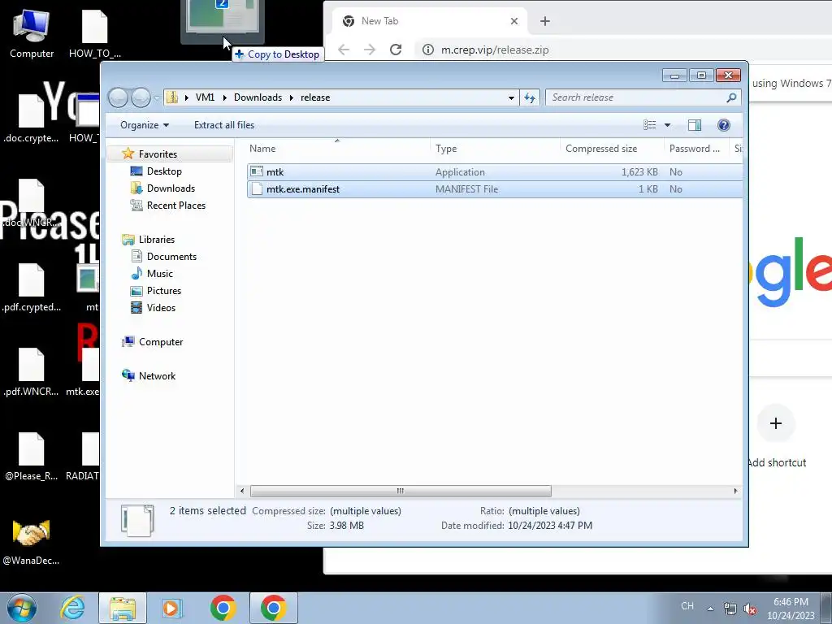Select the @Please_R... desktop file
832x624 pixels.
coord(32,457)
